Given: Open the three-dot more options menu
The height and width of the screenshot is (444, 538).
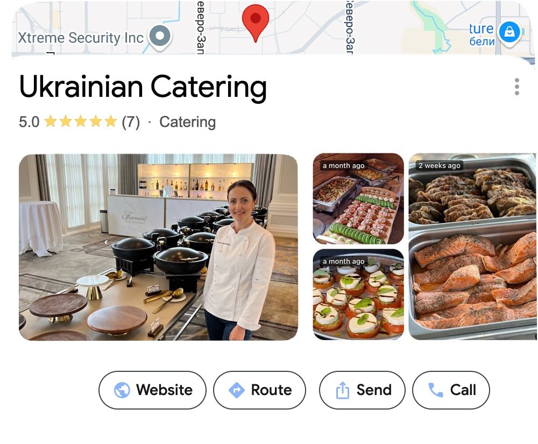Looking at the screenshot, I should [x=516, y=87].
